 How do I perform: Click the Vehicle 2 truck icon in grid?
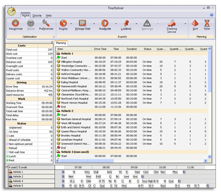pyautogui.click(x=58, y=111)
